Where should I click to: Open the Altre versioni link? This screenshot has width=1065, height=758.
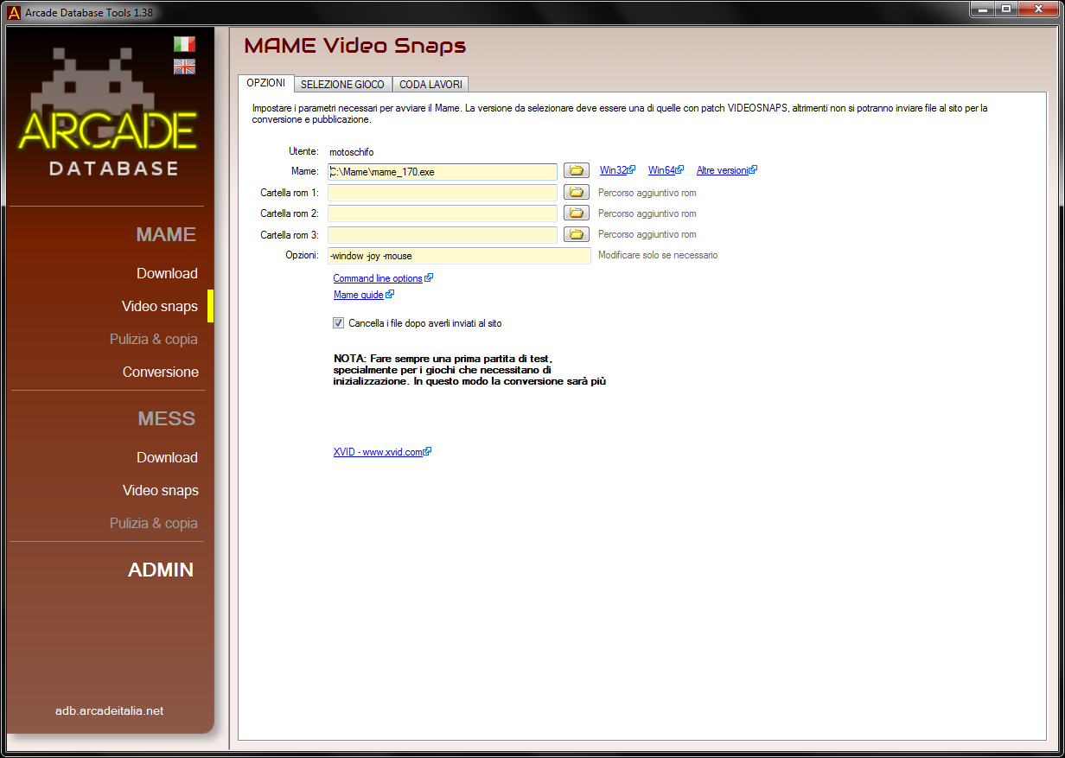click(x=722, y=170)
